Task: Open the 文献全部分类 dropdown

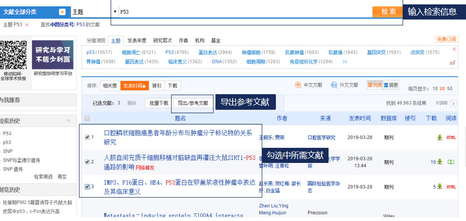Action: pyautogui.click(x=62, y=12)
